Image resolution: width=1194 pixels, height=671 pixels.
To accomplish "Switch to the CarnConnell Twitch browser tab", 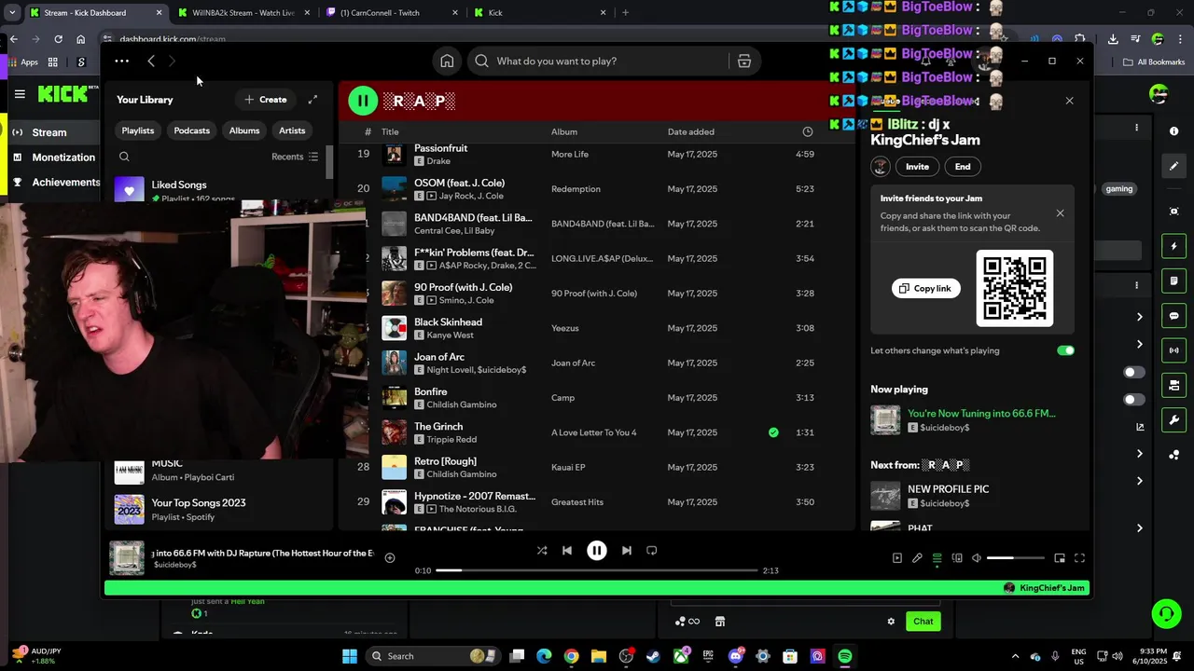I will tap(392, 13).
